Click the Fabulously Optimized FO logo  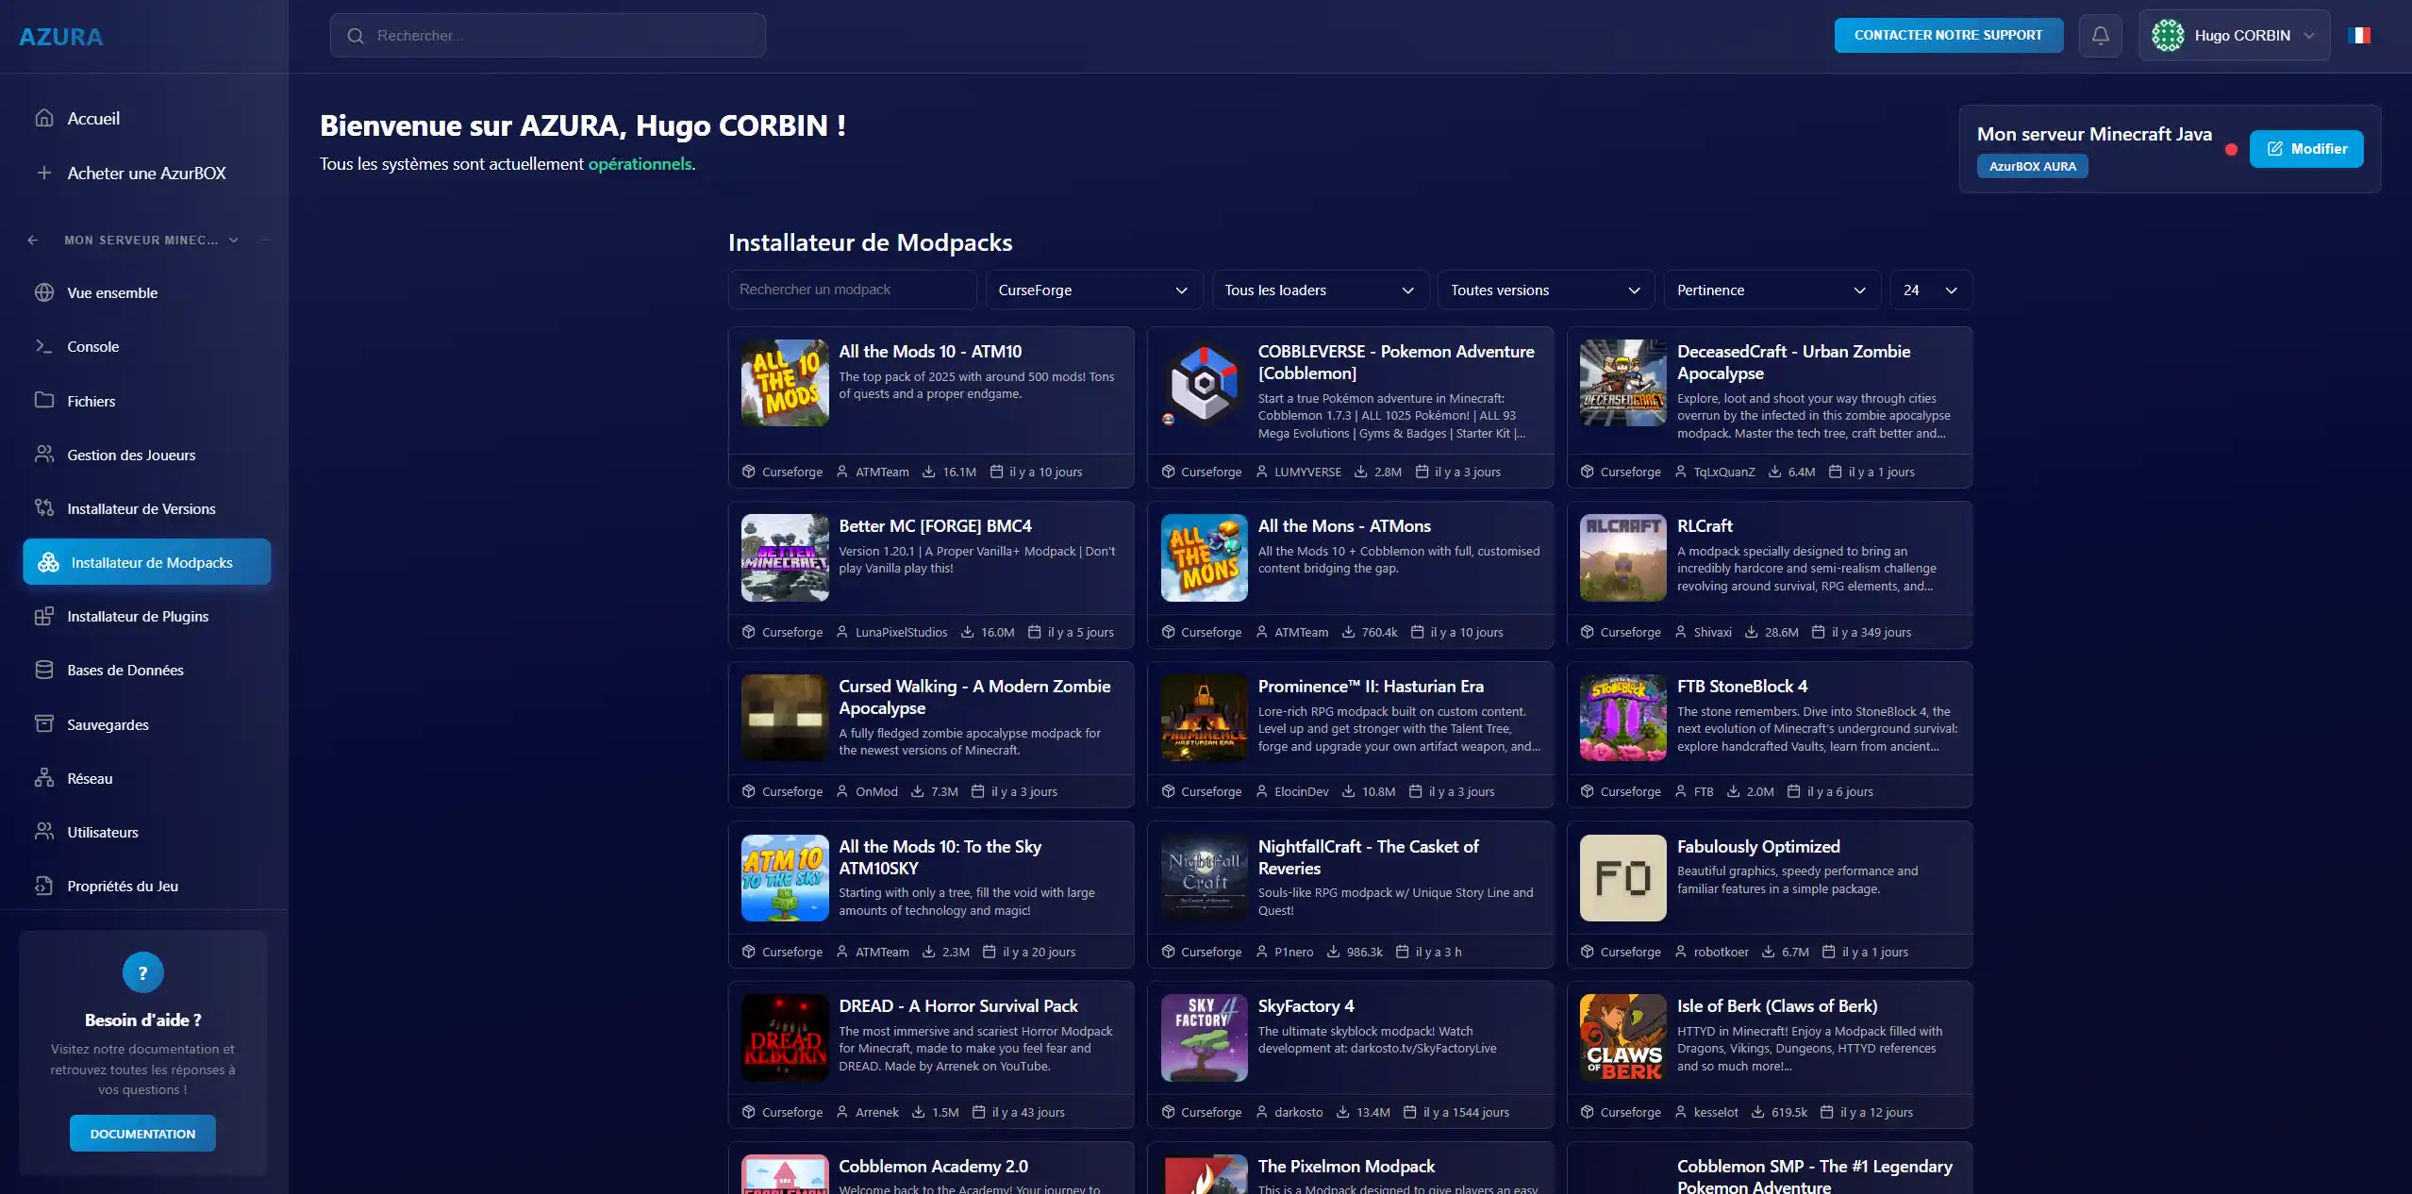1622,878
